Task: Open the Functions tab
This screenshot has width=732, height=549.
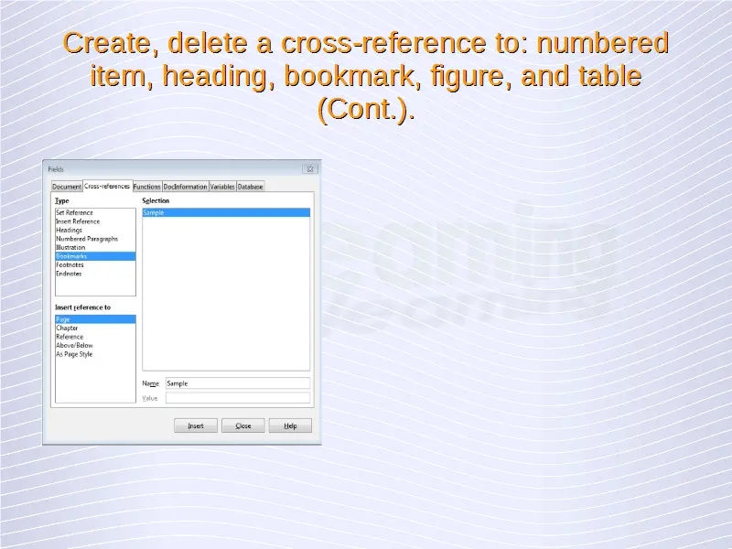Action: pyautogui.click(x=146, y=187)
